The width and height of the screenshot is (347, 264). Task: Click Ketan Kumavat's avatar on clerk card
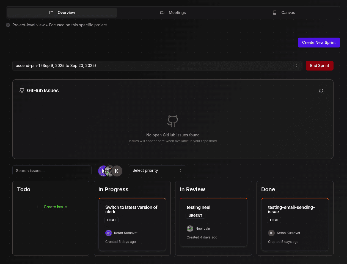pyautogui.click(x=109, y=233)
